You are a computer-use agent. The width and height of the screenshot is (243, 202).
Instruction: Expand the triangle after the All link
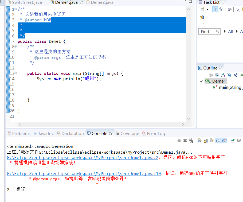[x=237, y=32]
